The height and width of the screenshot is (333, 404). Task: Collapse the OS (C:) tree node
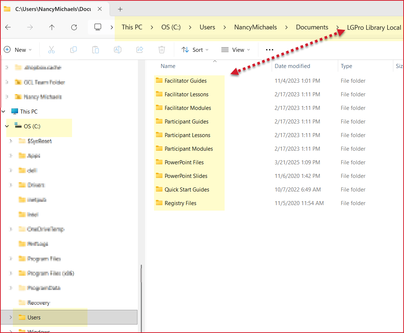tap(7, 126)
